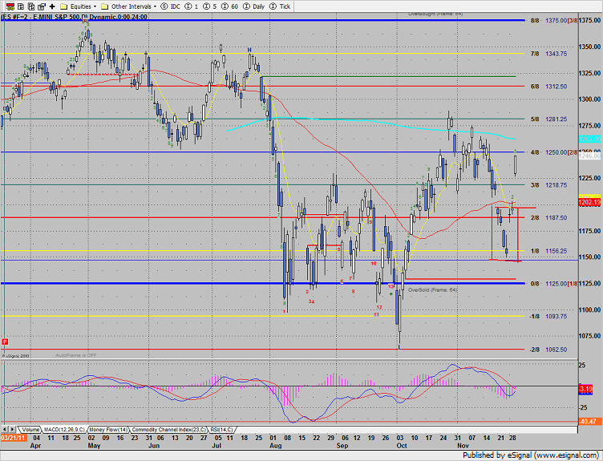The image size is (603, 461).
Task: Open the Volume study tab
Action: click(30, 430)
